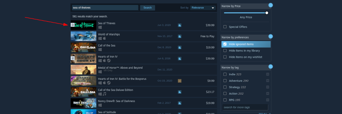
Task: Click the $39.99 price of Sea of Thieves
Action: point(210,25)
